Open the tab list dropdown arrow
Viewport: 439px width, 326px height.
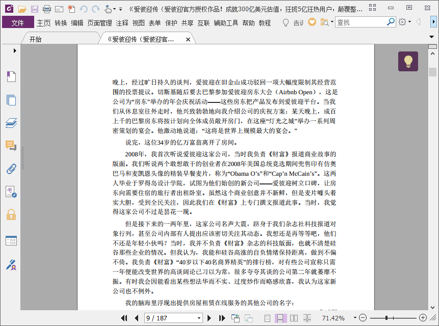click(431, 37)
